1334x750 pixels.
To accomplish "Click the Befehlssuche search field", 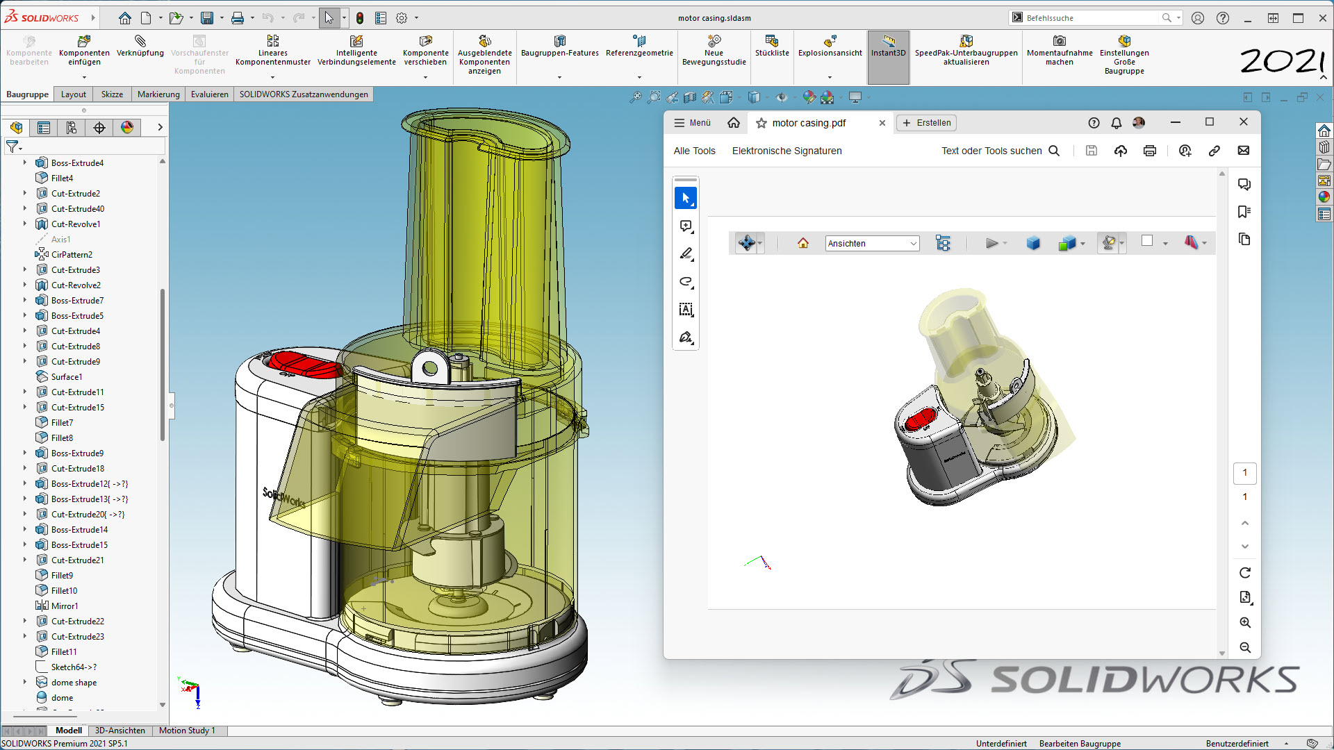I will pos(1095,18).
